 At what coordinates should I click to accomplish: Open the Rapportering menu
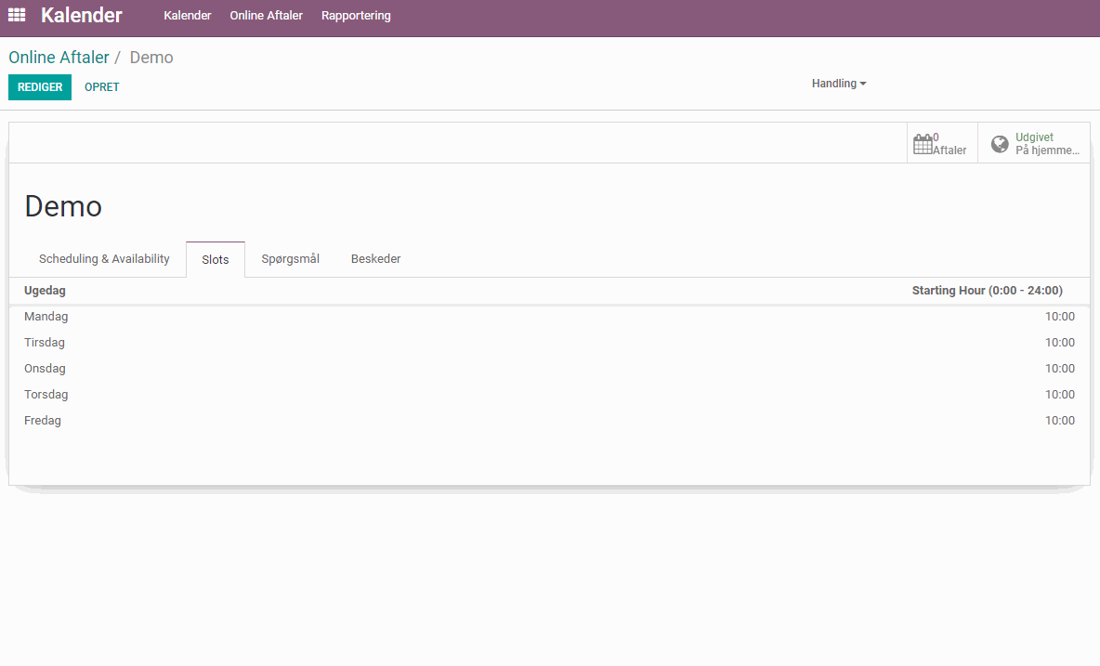tap(357, 16)
